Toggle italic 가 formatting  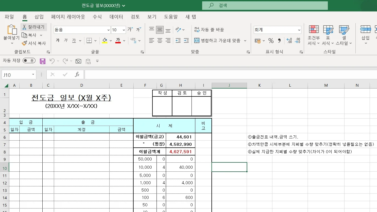point(66,41)
